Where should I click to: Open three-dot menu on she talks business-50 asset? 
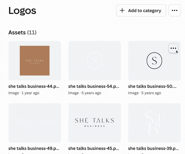pyautogui.click(x=173, y=48)
